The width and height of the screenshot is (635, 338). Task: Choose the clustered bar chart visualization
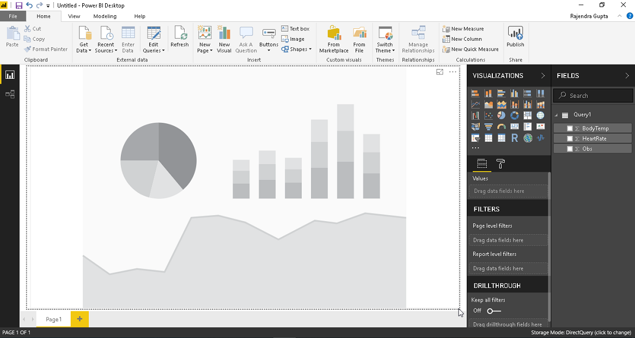[x=502, y=93]
